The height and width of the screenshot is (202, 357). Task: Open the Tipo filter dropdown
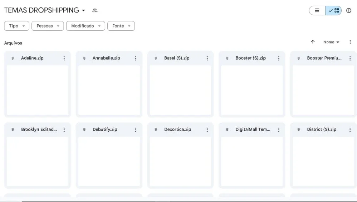coord(16,26)
